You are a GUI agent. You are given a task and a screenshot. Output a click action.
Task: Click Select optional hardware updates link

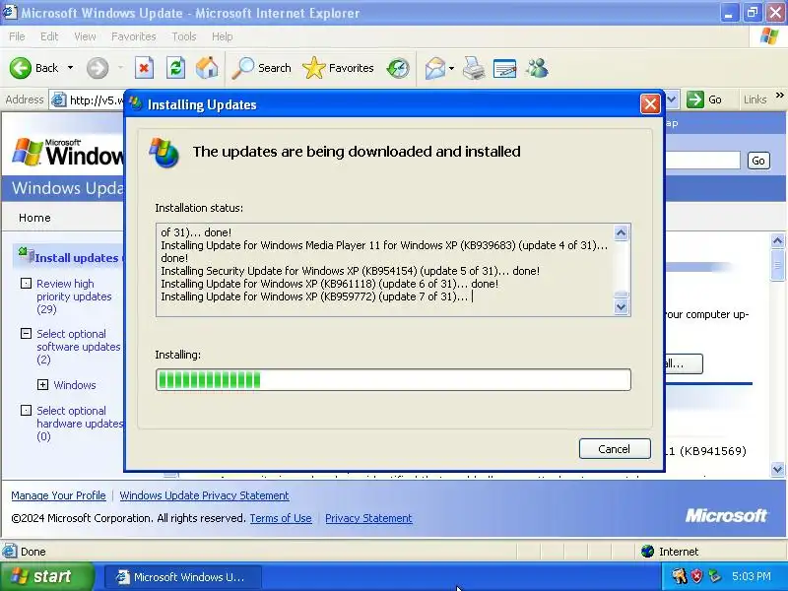click(x=80, y=424)
